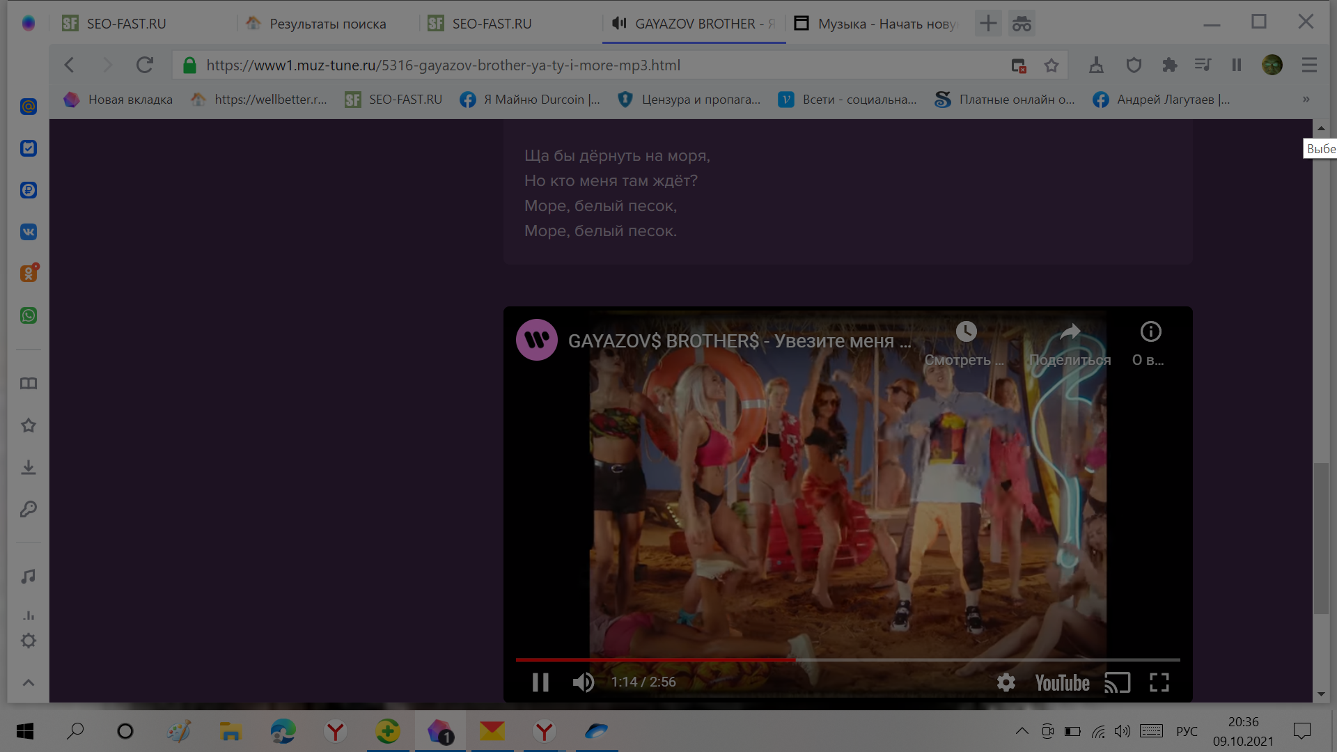Click Watch Later clock icon
Image resolution: width=1337 pixels, height=752 pixels.
point(966,331)
